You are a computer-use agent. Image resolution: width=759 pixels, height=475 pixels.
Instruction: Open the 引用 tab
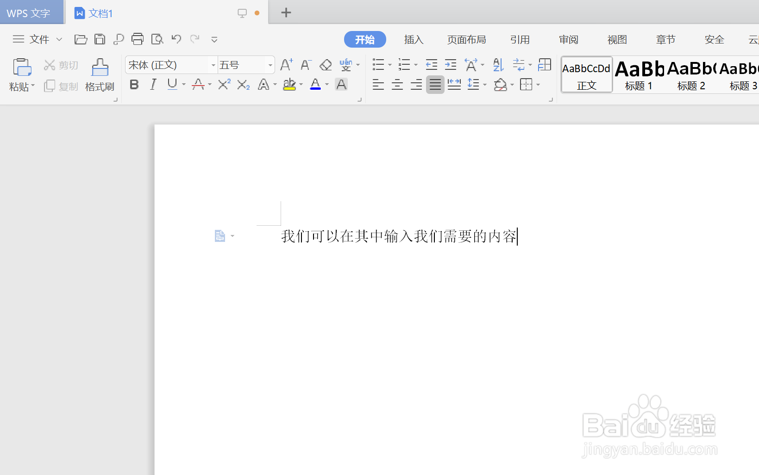[520, 39]
